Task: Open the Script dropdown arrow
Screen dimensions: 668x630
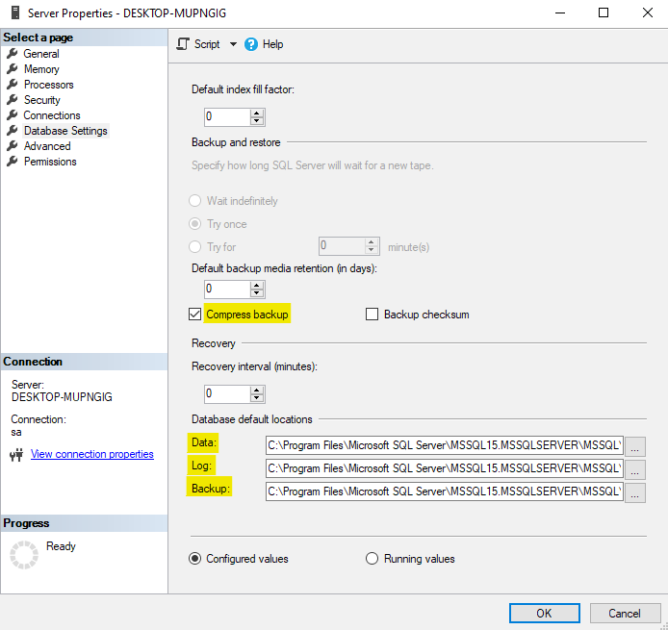Action: pos(232,44)
